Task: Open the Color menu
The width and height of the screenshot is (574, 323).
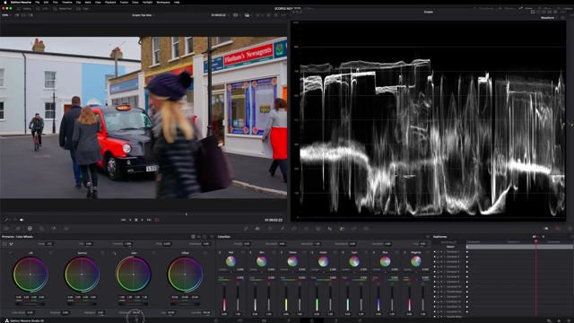Action: tap(135, 2)
